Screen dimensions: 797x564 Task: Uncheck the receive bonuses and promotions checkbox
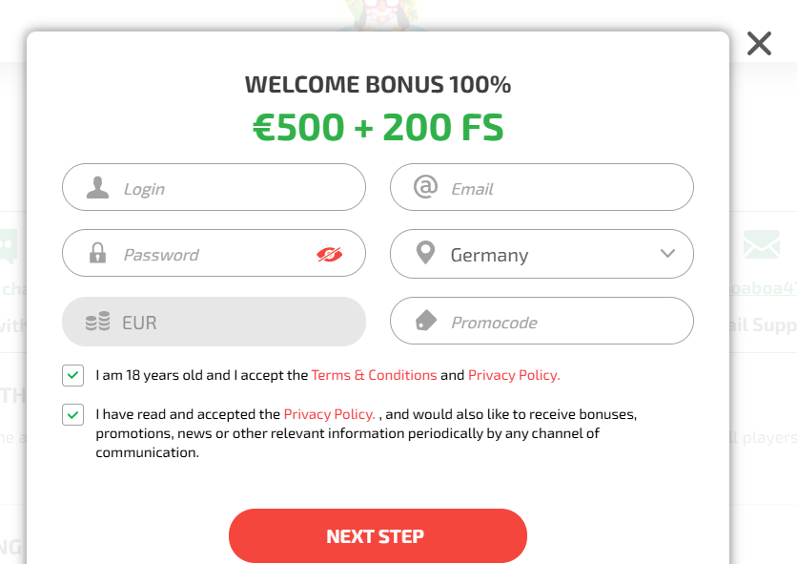pos(72,414)
